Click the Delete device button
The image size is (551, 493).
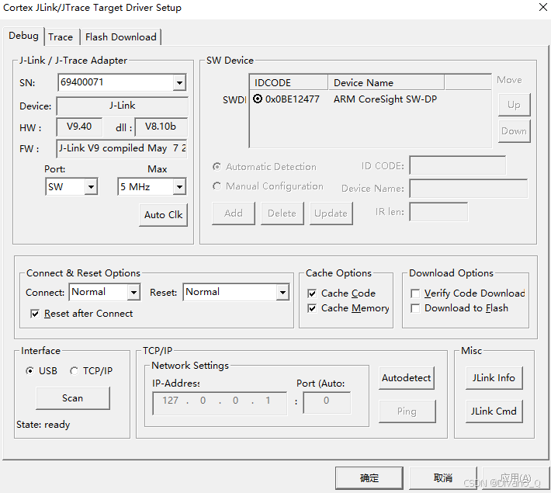click(x=282, y=214)
